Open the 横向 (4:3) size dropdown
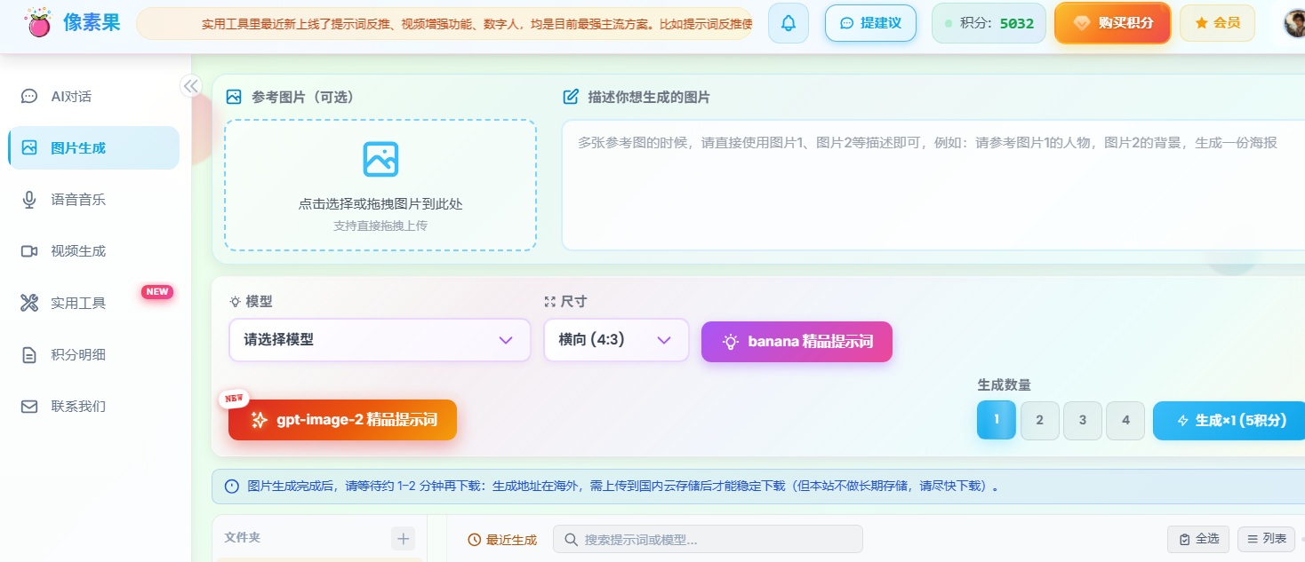The width and height of the screenshot is (1305, 562). (x=616, y=340)
